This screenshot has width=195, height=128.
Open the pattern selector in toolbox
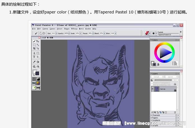pyautogui.click(x=34, y=83)
